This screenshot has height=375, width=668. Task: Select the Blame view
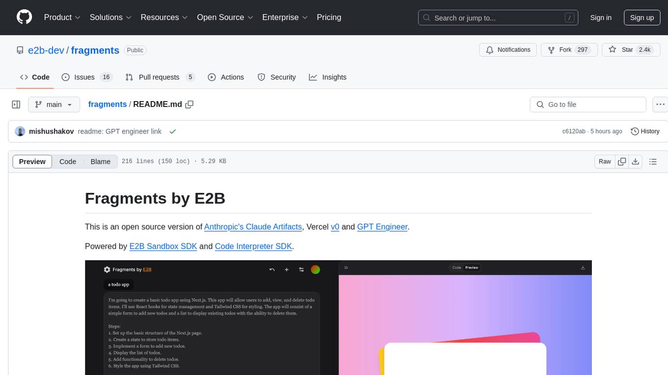(101, 161)
